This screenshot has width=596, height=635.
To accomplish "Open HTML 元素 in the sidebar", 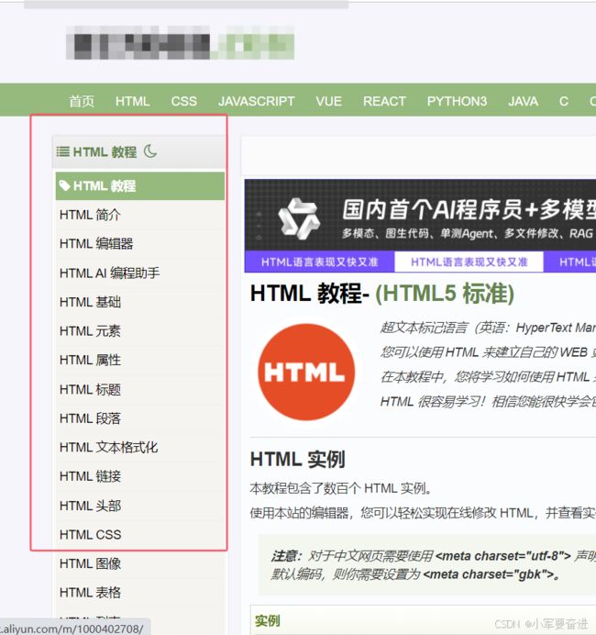I will pyautogui.click(x=140, y=331).
